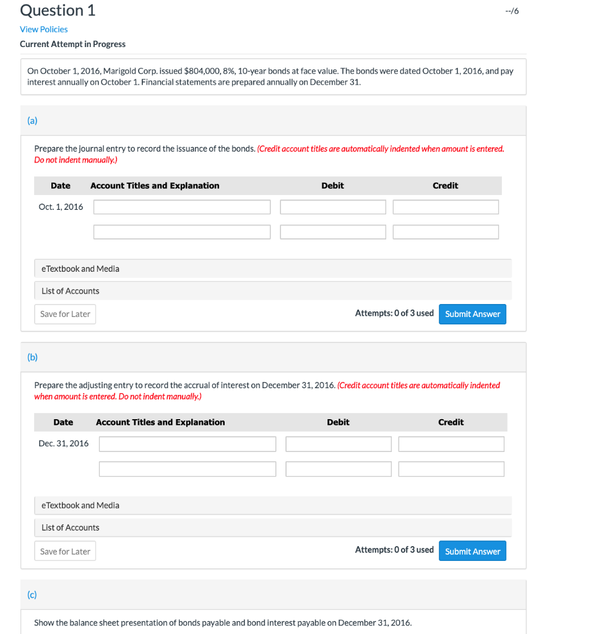Click the first Debit field in part (b)

(x=338, y=443)
